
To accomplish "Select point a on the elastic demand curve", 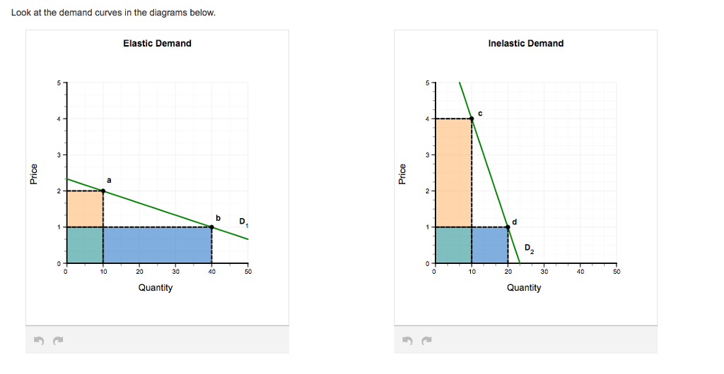I will (103, 191).
